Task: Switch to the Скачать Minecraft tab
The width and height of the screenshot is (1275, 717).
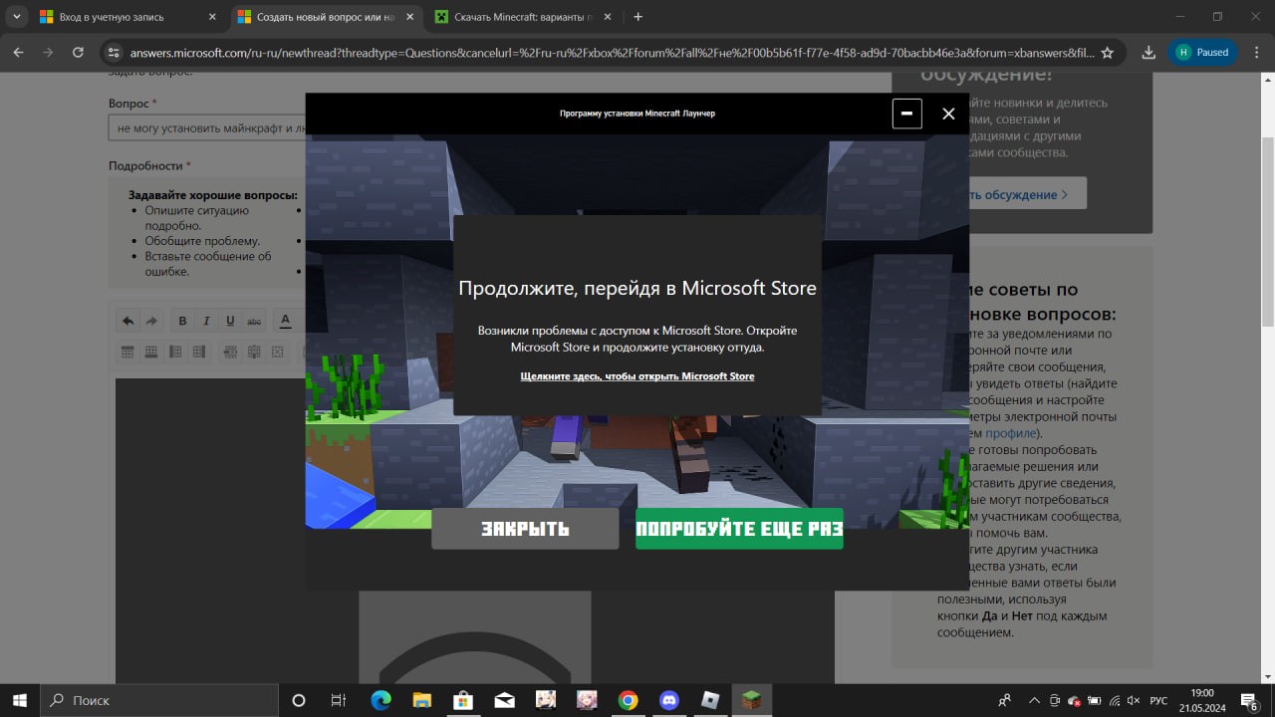Action: pos(525,17)
